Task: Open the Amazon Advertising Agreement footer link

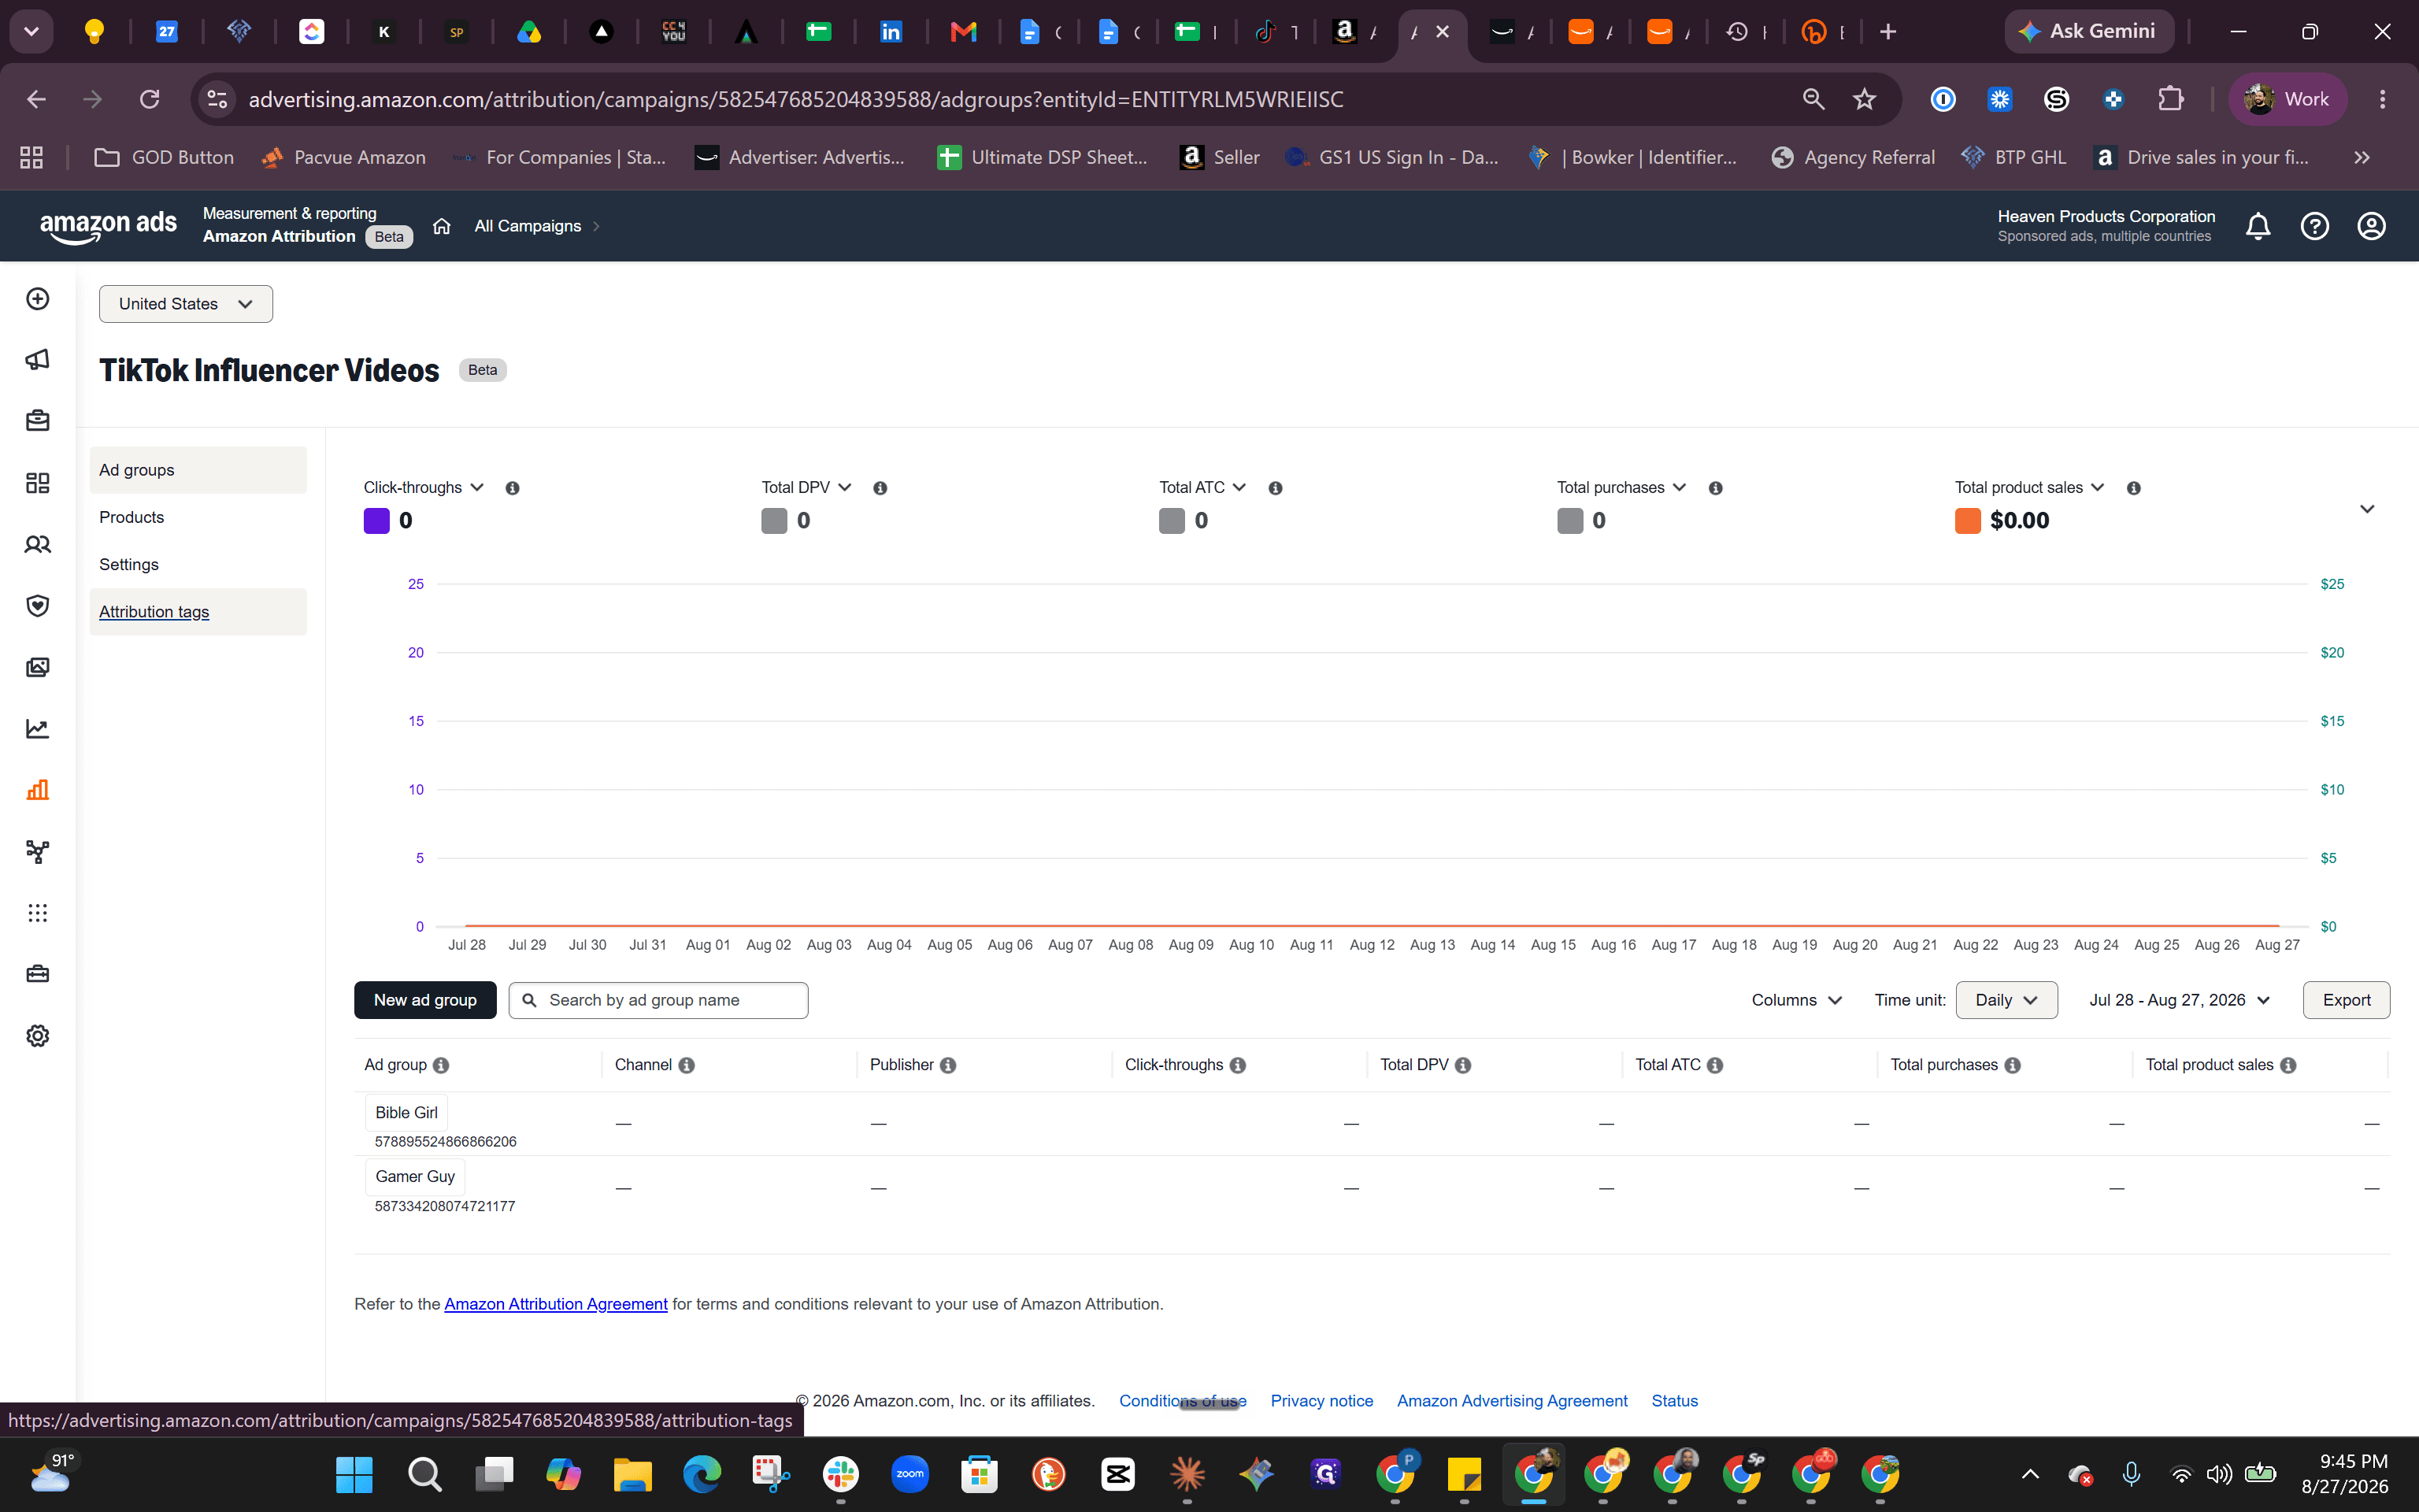Action: click(1513, 1401)
